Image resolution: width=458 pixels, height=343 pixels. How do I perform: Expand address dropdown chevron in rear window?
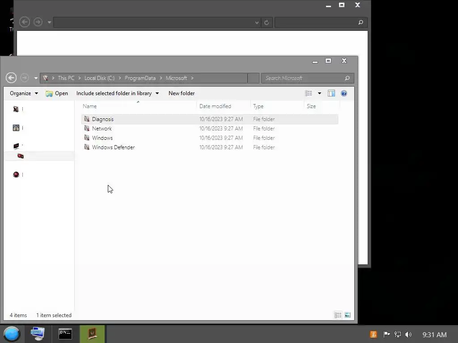257,22
